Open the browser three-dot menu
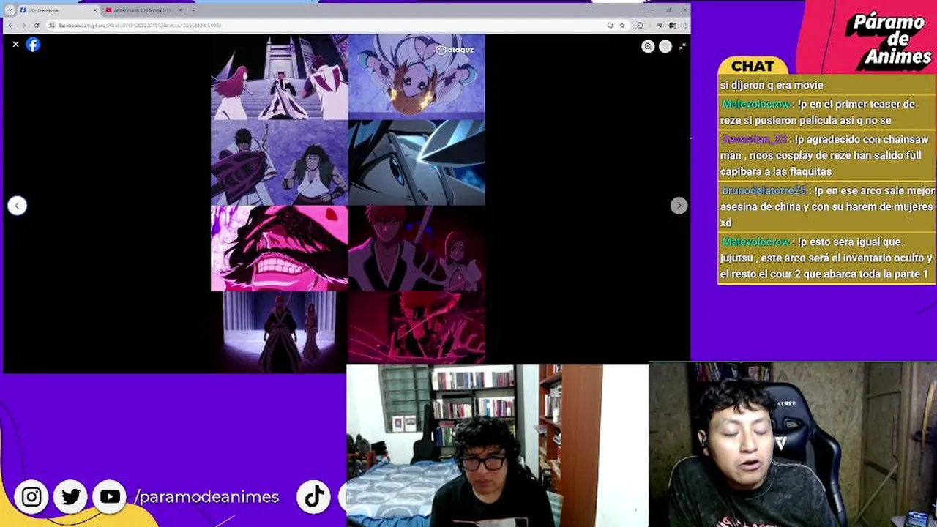This screenshot has height=527, width=937. tap(684, 25)
